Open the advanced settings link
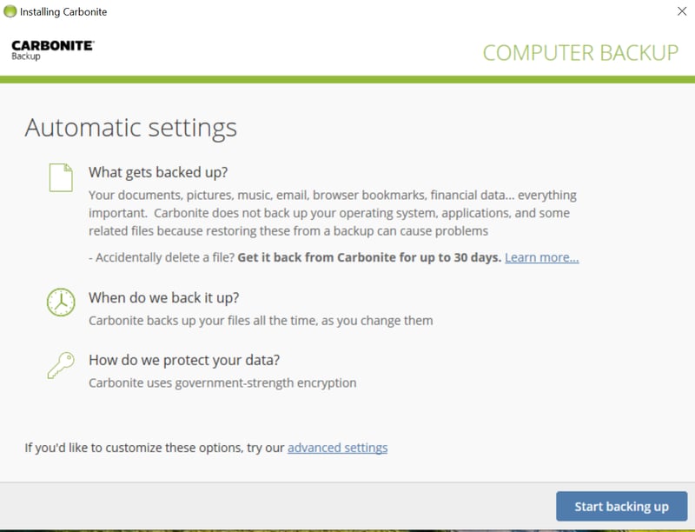The image size is (695, 532). pyautogui.click(x=337, y=448)
